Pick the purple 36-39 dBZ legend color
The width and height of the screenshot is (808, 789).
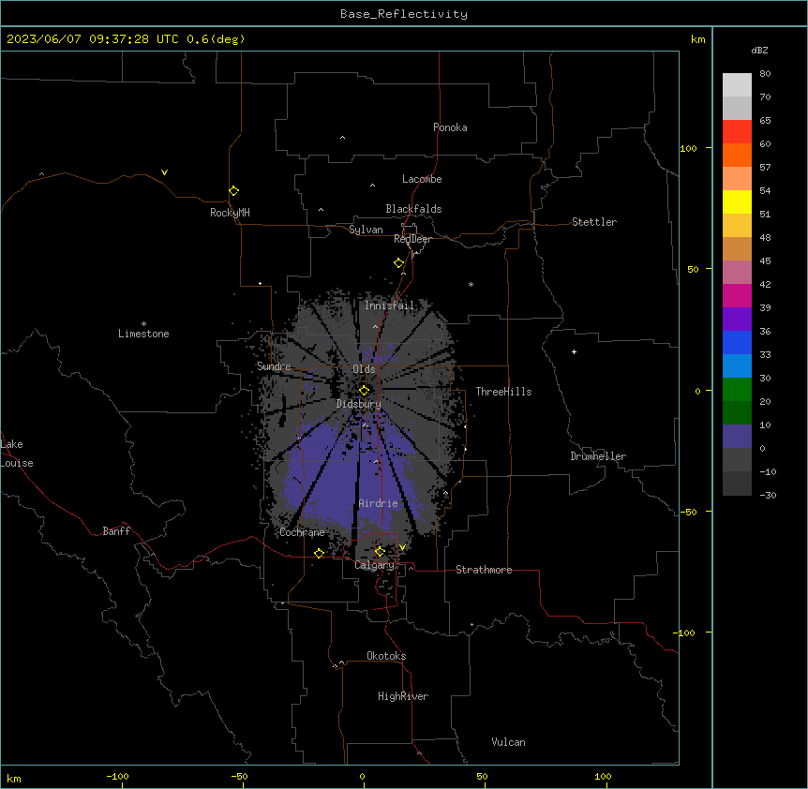point(737,320)
